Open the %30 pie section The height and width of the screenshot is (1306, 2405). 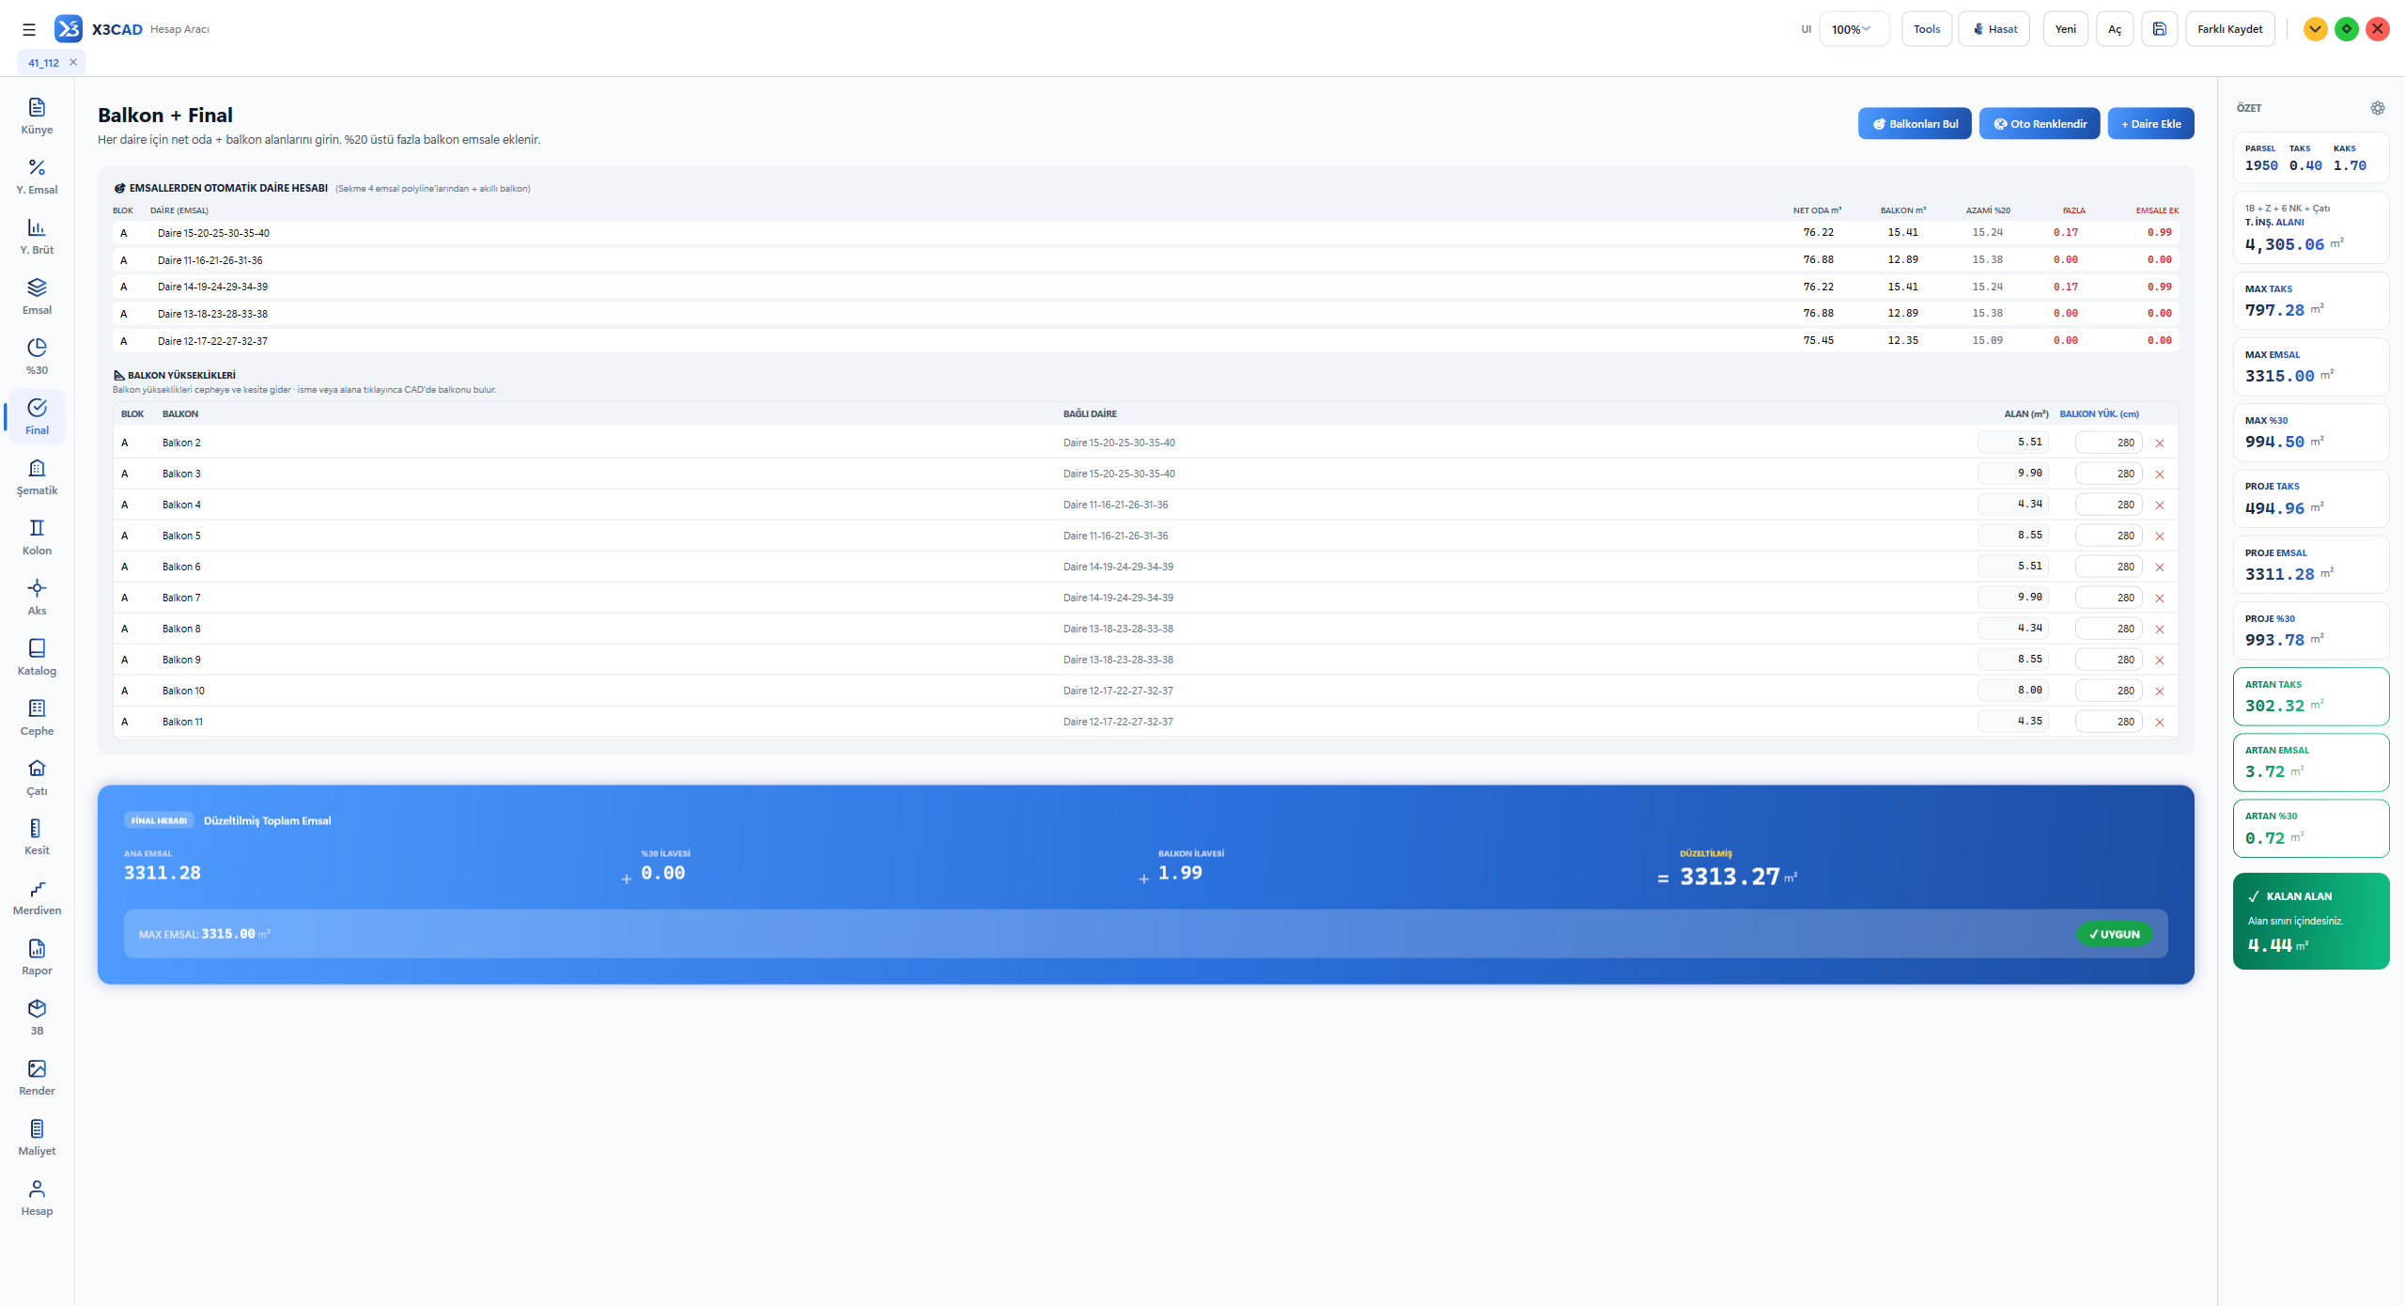point(37,356)
